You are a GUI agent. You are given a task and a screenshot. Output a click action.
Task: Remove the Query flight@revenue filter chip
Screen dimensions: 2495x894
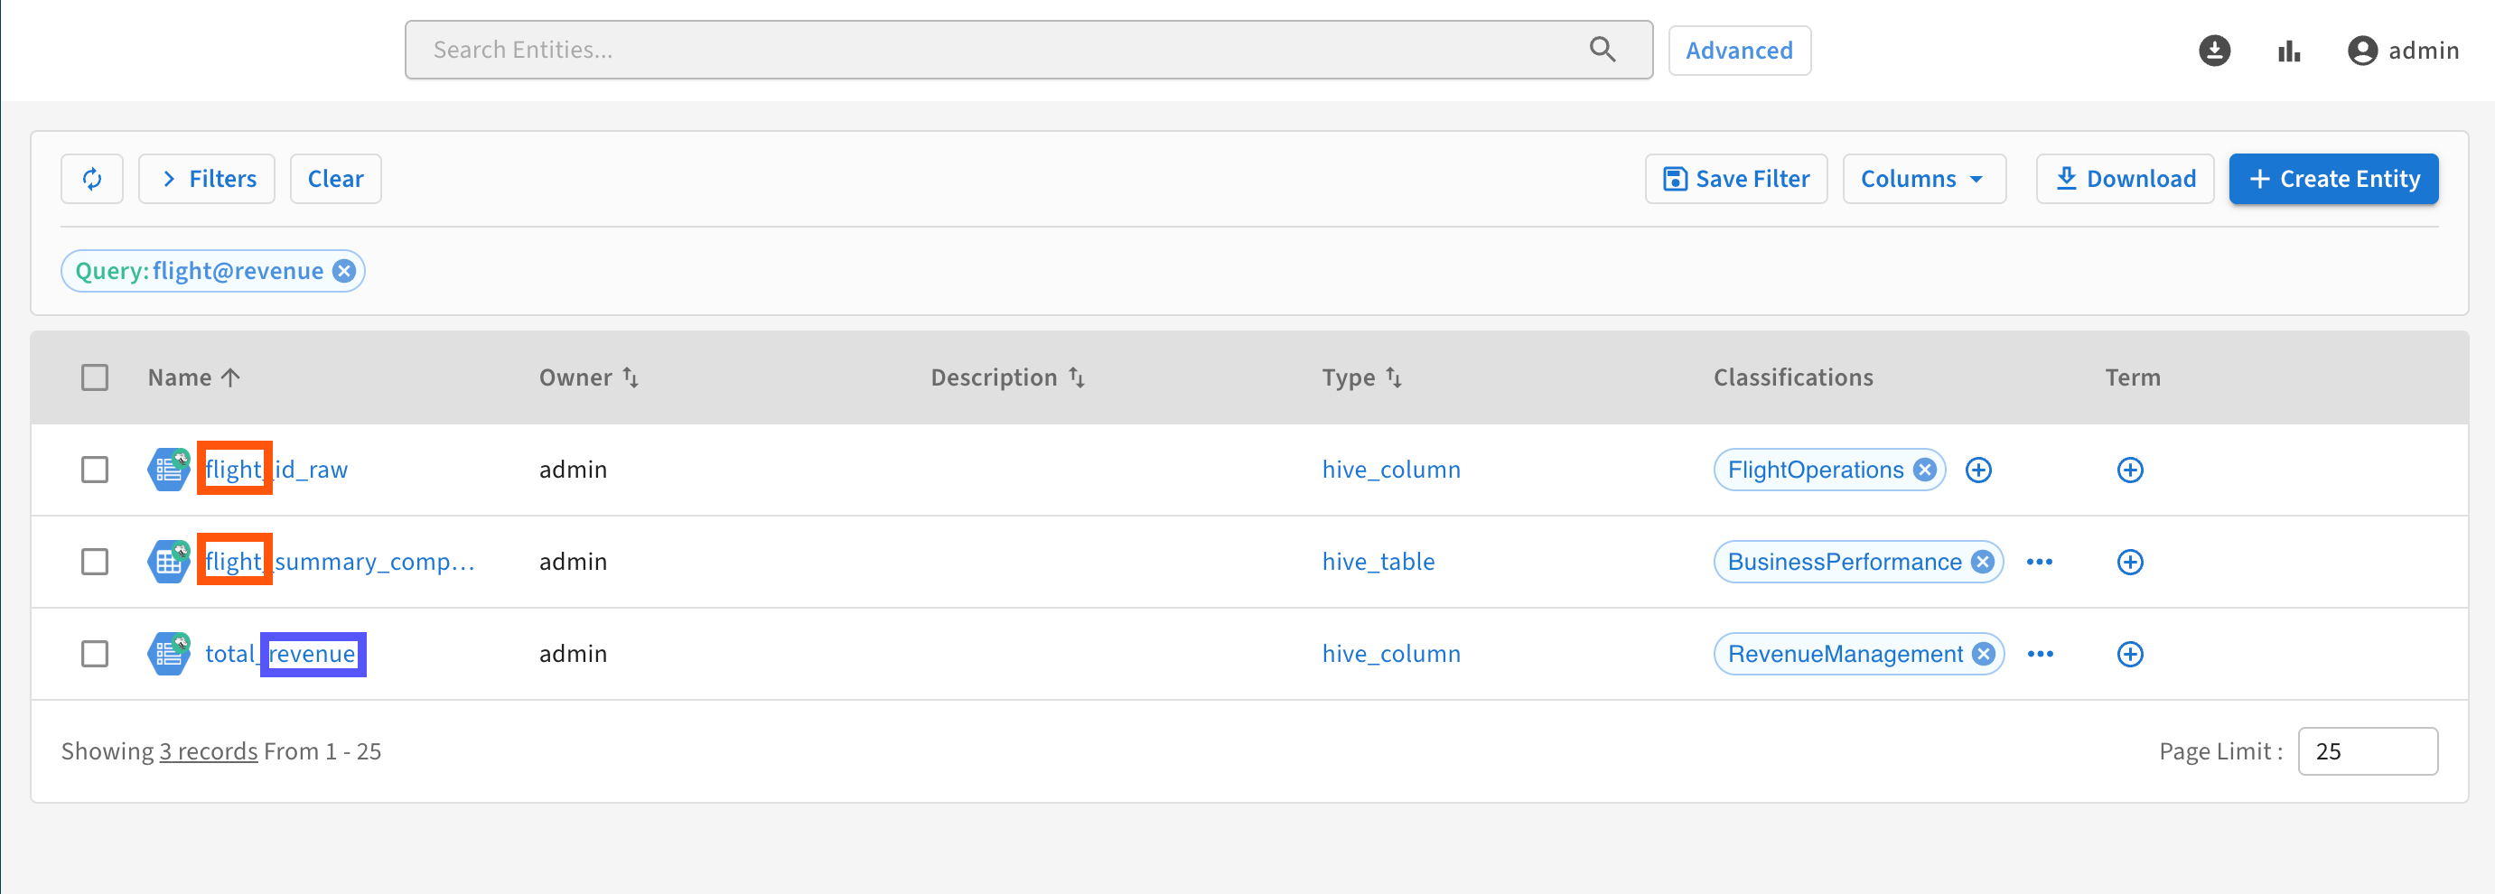(344, 271)
